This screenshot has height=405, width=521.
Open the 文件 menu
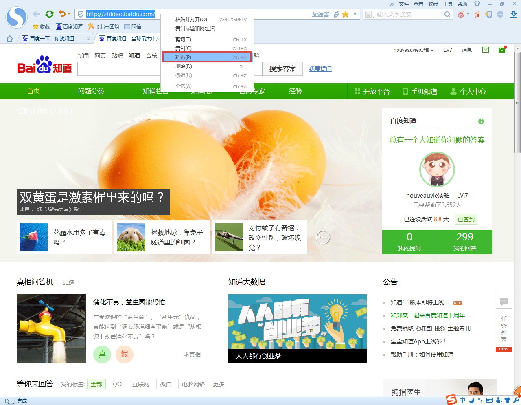(x=404, y=4)
